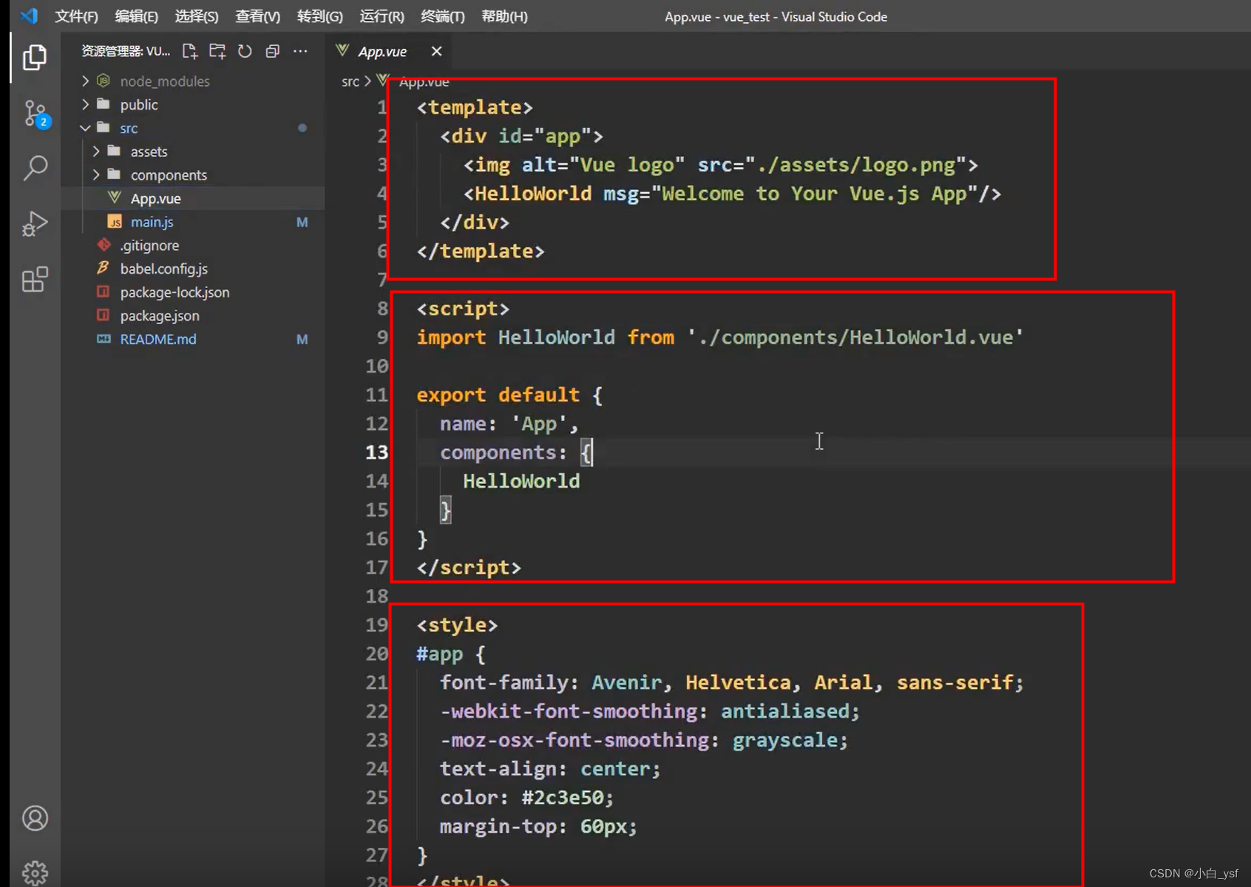Refresh the explorer file tree
The image size is (1251, 887).
coord(245,51)
